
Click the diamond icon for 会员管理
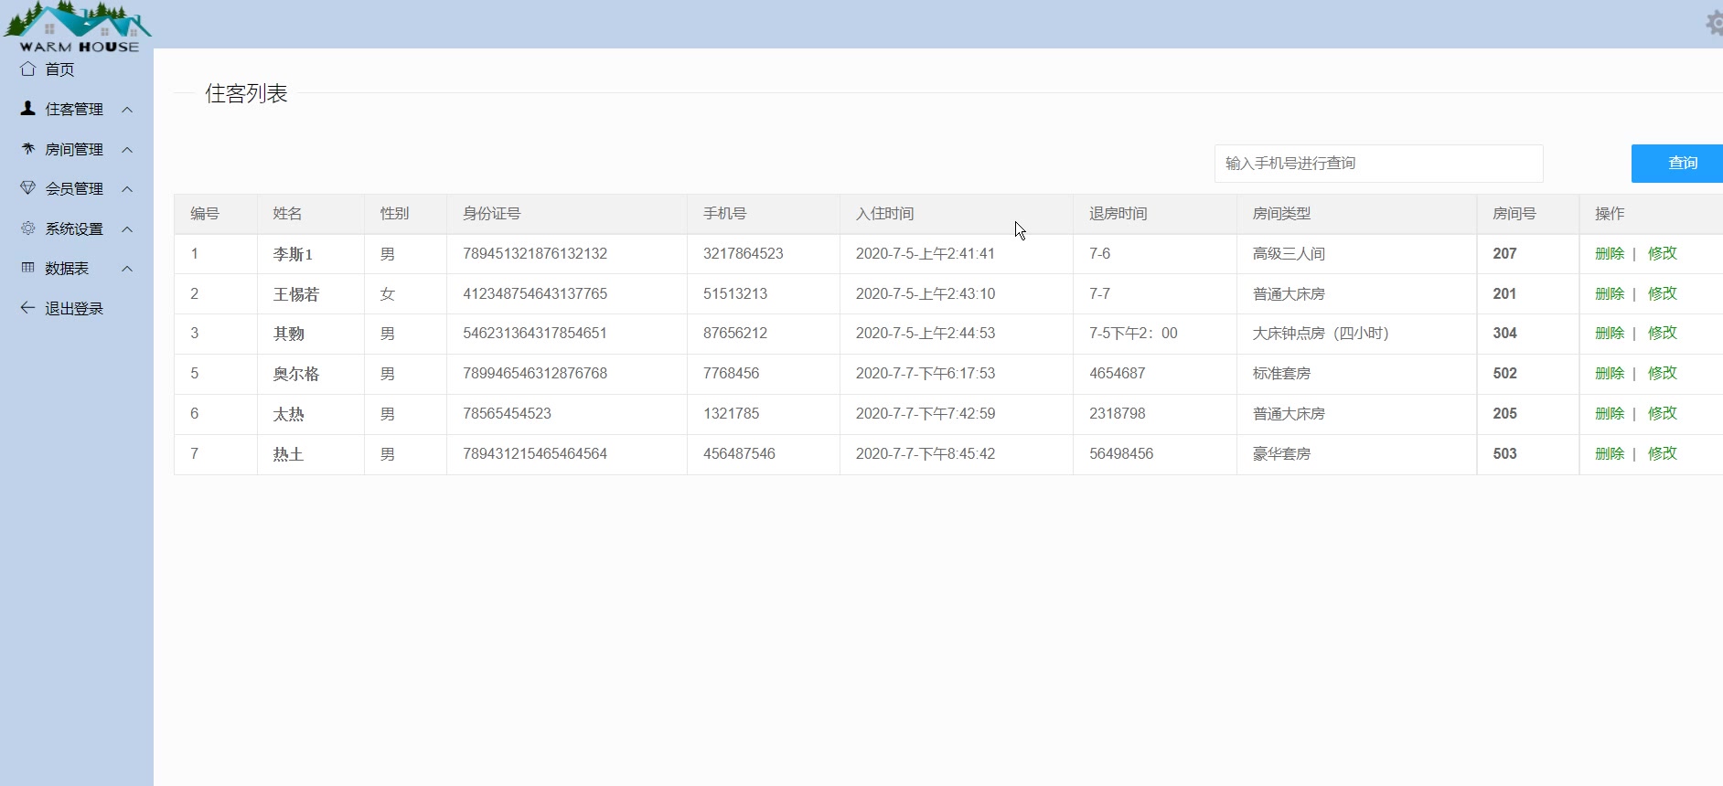click(x=28, y=188)
